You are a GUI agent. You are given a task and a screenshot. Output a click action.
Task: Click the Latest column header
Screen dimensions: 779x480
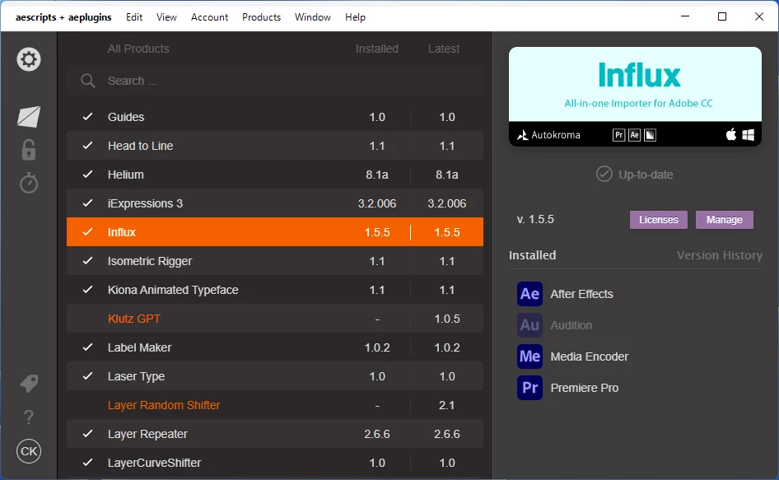[x=444, y=49]
